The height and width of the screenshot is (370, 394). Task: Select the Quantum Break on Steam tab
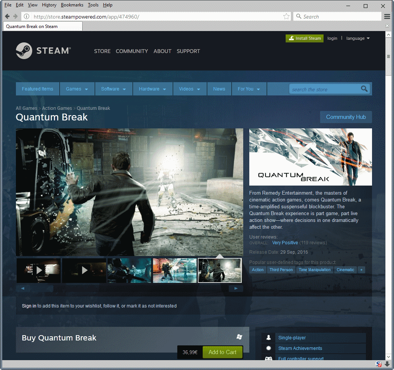pyautogui.click(x=42, y=27)
